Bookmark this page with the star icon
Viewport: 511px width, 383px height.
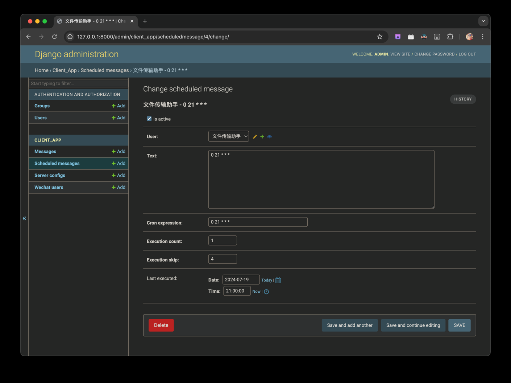coord(379,37)
